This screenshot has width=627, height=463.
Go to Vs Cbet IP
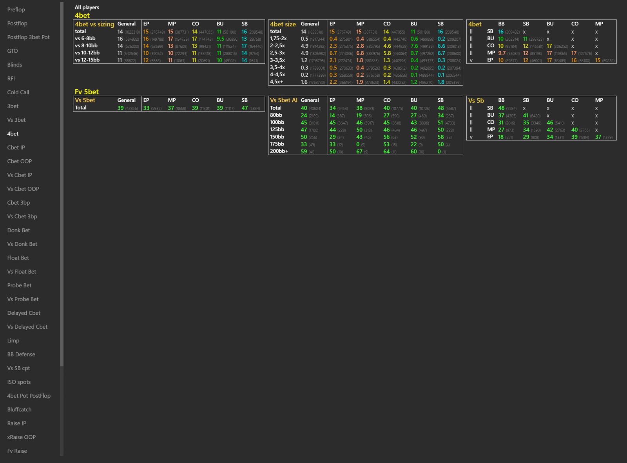[20, 175]
